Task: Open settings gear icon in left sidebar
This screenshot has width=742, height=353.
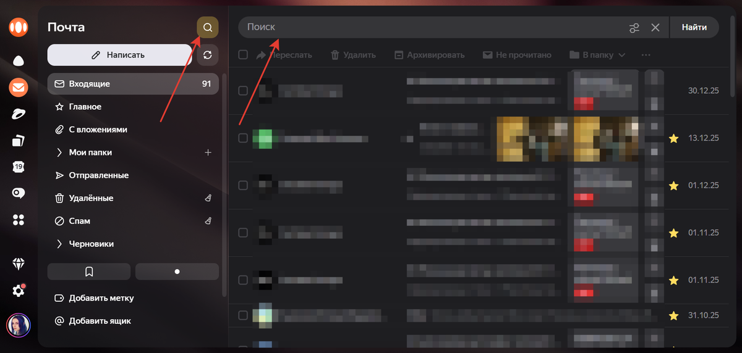Action: click(x=19, y=290)
